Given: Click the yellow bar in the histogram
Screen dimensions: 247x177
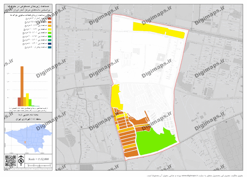Looking at the screenshot, I should pyautogui.click(x=27, y=100).
